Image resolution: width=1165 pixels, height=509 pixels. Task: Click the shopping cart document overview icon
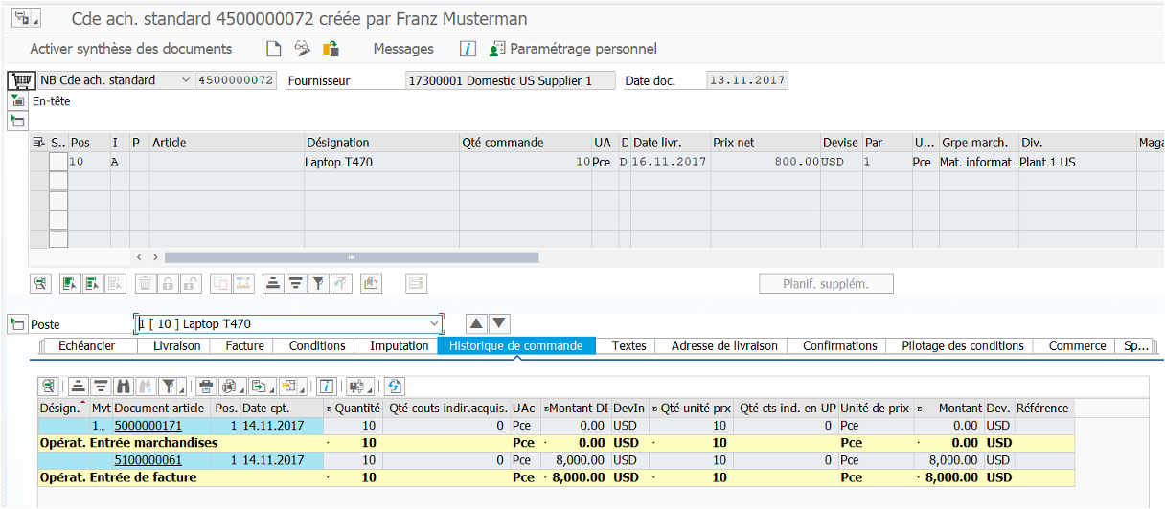(19, 80)
